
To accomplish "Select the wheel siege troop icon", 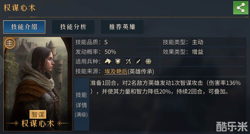I will click(x=148, y=61).
